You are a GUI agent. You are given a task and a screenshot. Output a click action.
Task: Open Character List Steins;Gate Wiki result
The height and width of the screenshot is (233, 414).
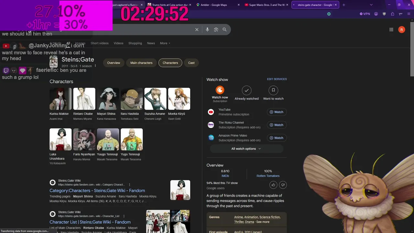90,222
